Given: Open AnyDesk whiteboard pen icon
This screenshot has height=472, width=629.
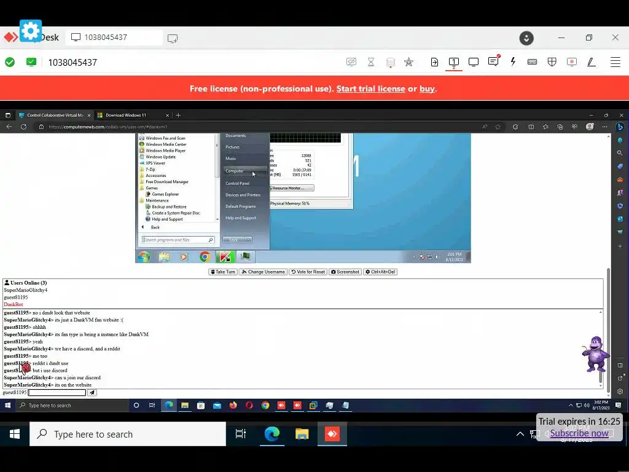Looking at the screenshot, I should pos(592,62).
